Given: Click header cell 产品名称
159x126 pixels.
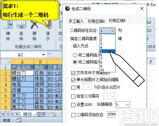Looking at the screenshot, I should click(x=22, y=67).
